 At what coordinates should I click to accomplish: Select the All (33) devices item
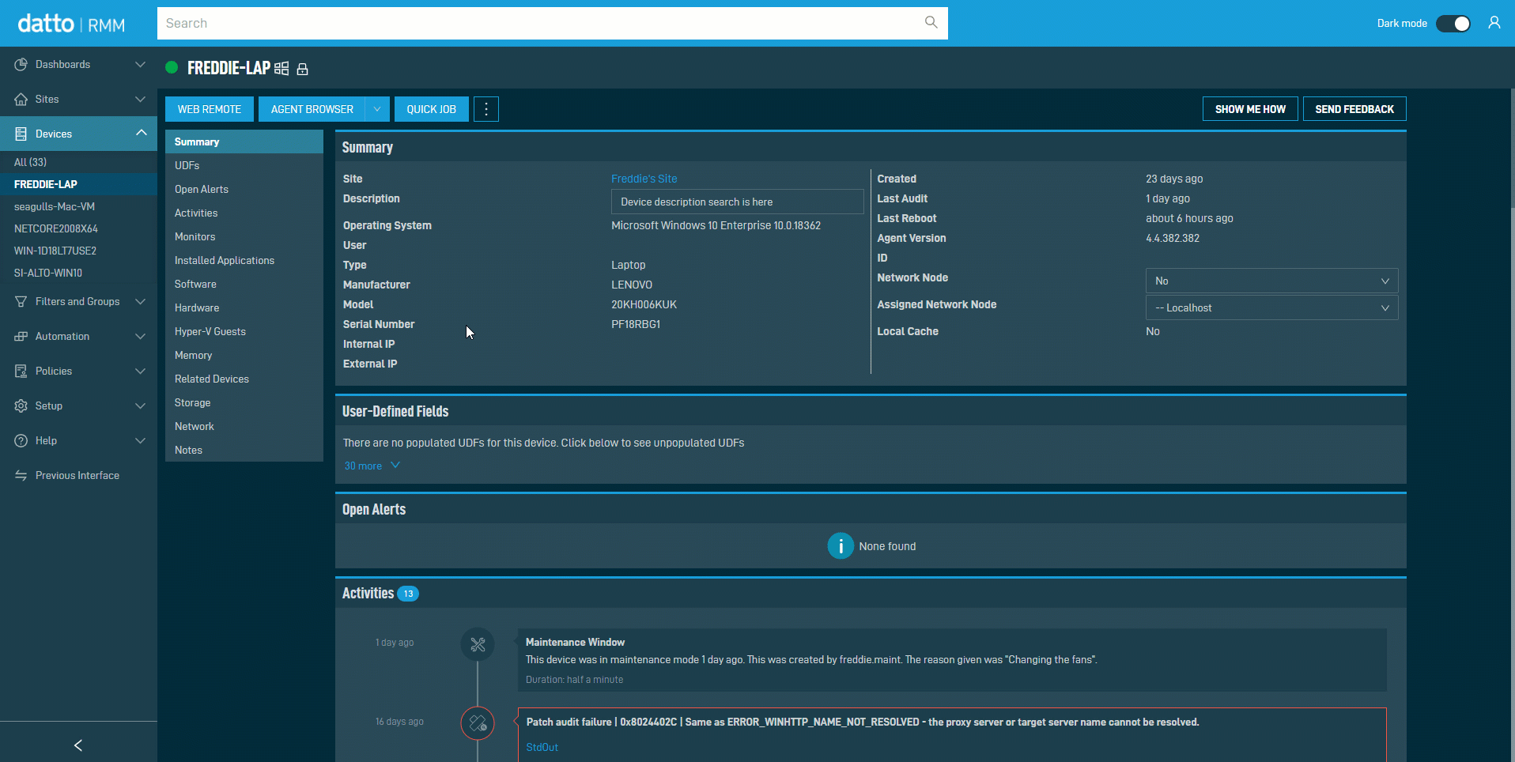coord(78,162)
